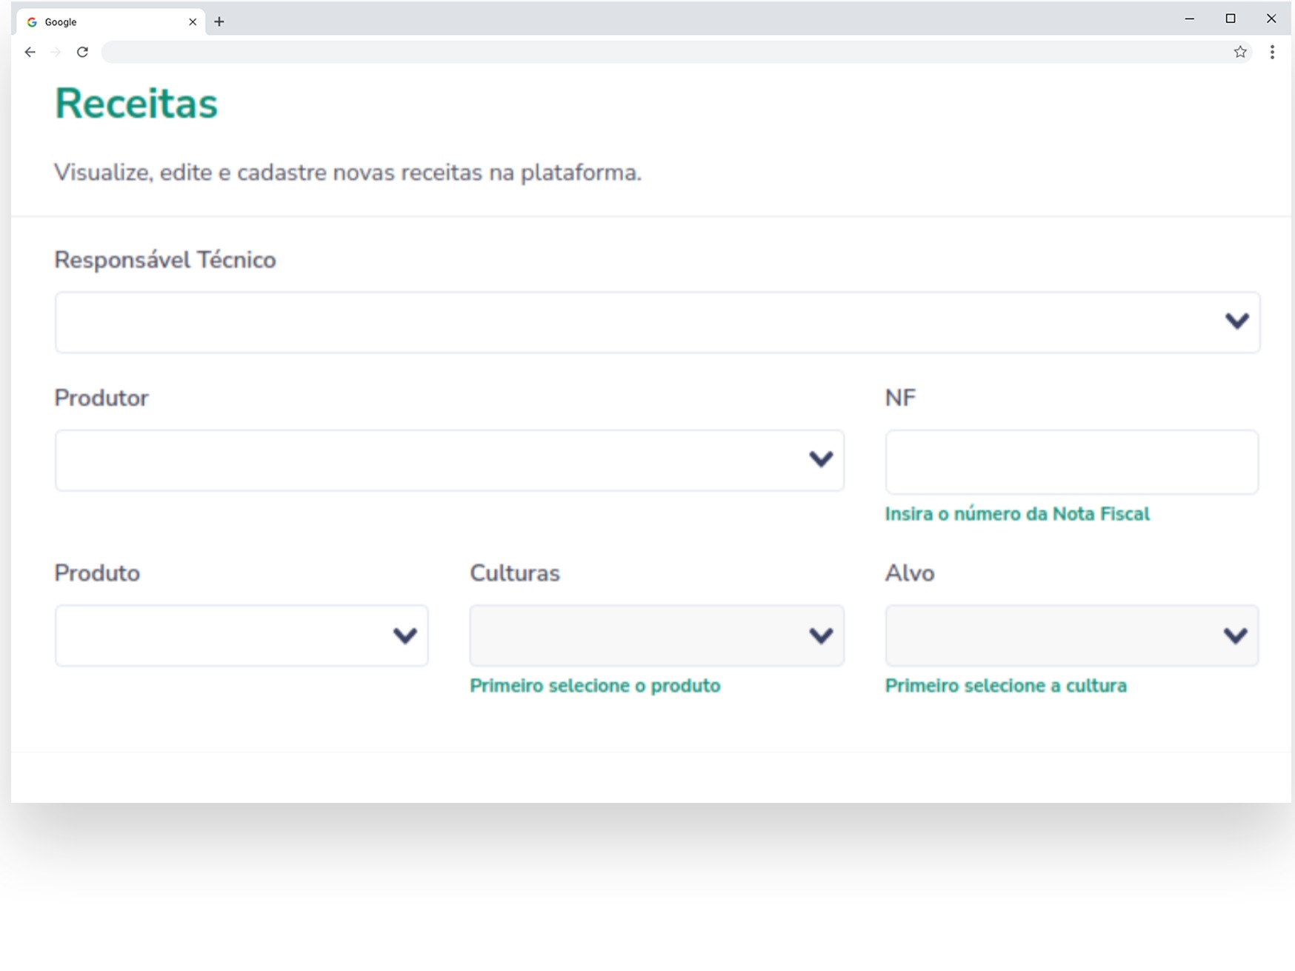Click the 'Produto' field label
Screen dimensions: 1295x971
(x=97, y=573)
